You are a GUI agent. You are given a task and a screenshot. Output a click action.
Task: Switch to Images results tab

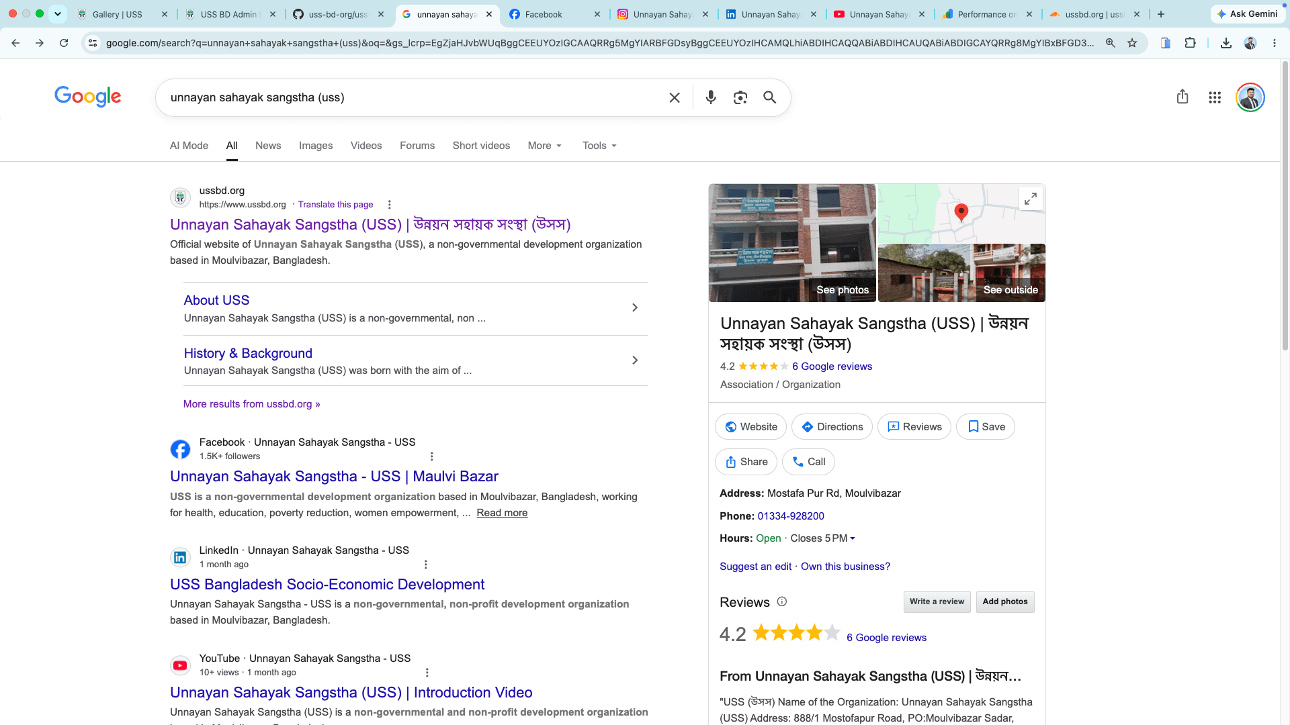[x=316, y=146]
